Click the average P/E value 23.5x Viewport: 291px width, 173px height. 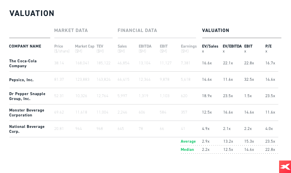click(x=270, y=141)
